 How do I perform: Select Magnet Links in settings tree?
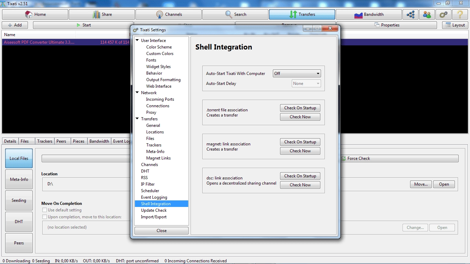[x=158, y=158]
